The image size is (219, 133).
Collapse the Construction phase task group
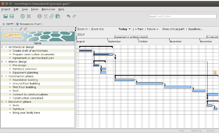point(2,76)
